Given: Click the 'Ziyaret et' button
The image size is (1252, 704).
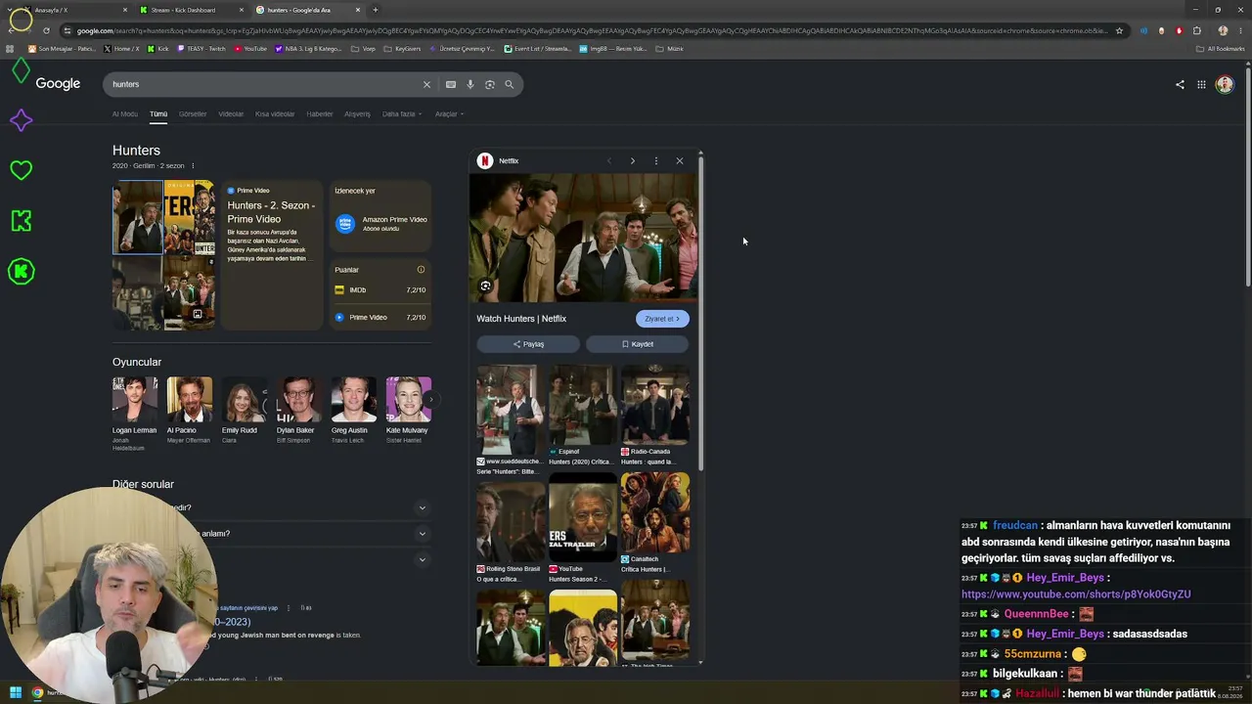Looking at the screenshot, I should pyautogui.click(x=662, y=319).
